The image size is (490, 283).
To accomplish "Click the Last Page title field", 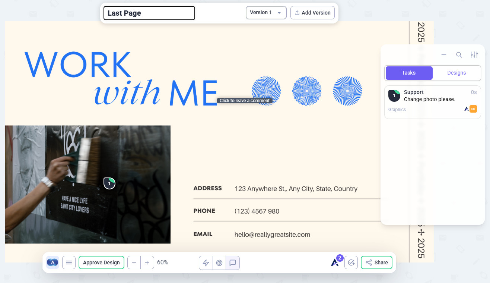I will tap(149, 13).
